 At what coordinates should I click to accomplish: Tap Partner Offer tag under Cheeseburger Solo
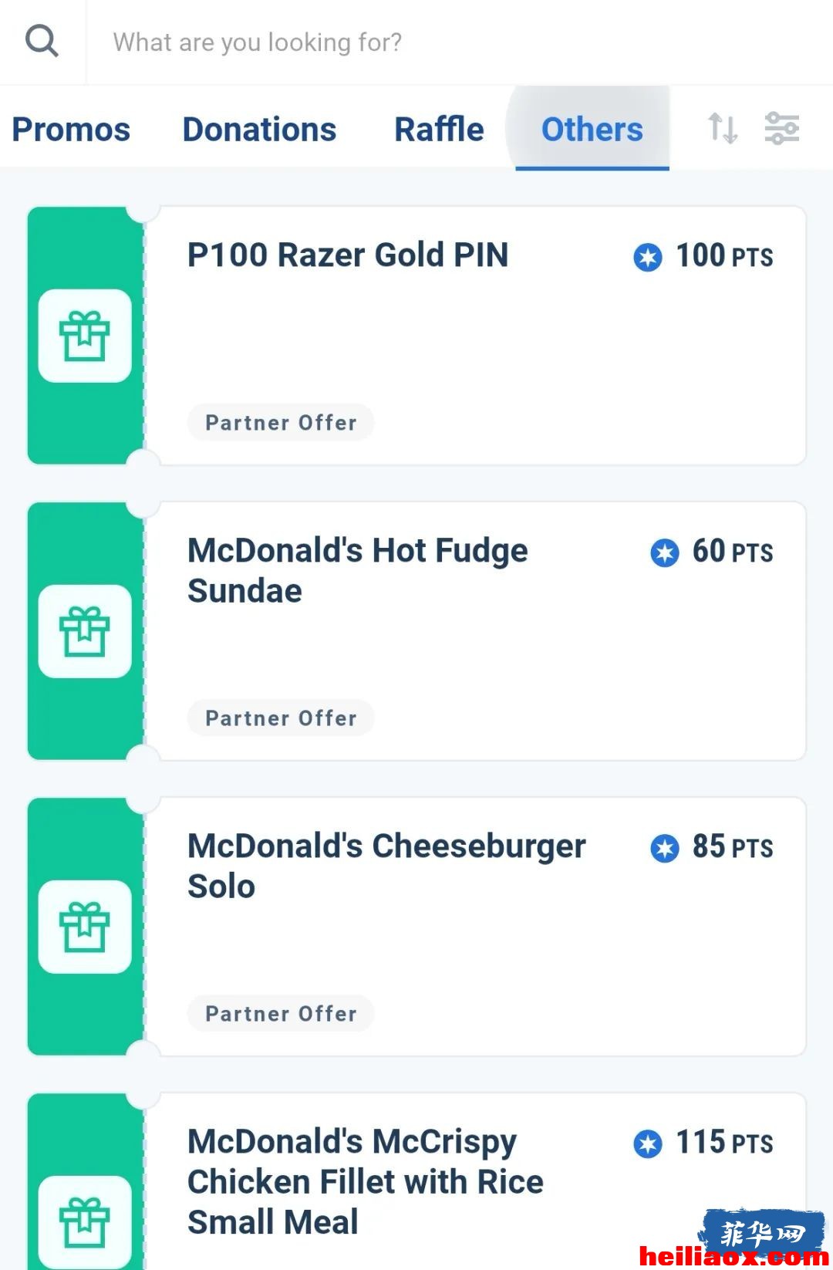tap(281, 1013)
